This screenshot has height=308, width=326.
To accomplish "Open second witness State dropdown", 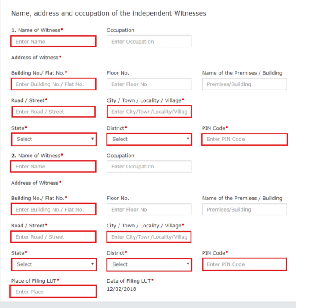I will (53, 264).
